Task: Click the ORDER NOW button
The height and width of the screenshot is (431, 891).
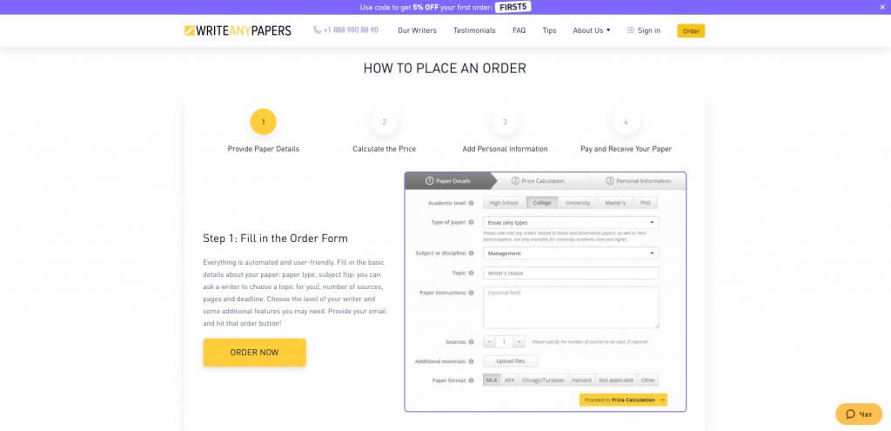Action: click(255, 353)
